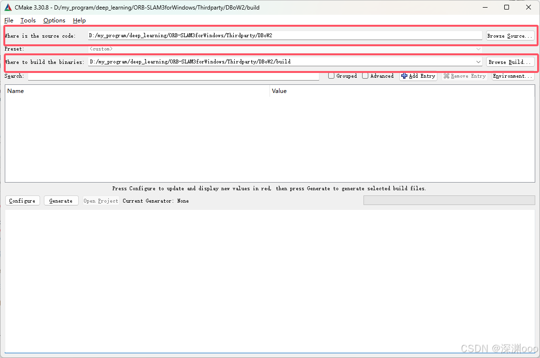This screenshot has width=540, height=358.
Task: Focus the Search input field
Action: point(174,76)
